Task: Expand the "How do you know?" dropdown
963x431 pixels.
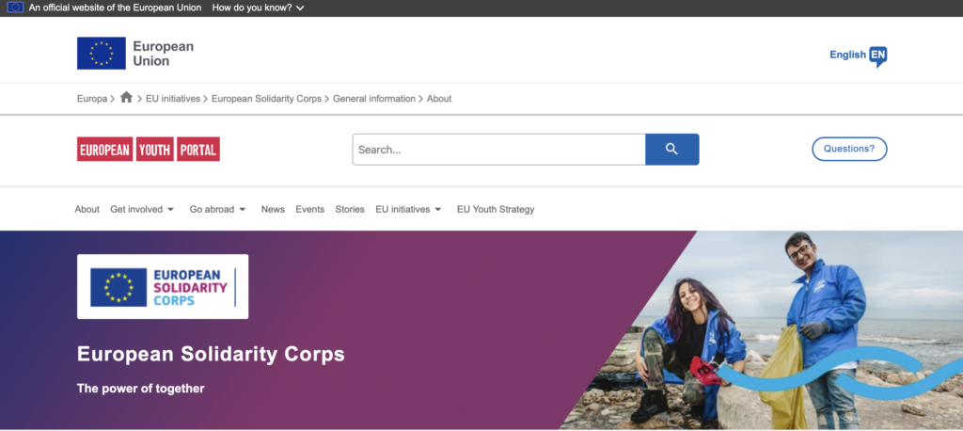Action: (x=258, y=8)
